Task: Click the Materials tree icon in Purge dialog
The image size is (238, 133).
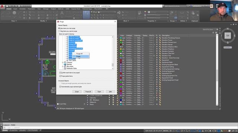Action: [x=65, y=64]
